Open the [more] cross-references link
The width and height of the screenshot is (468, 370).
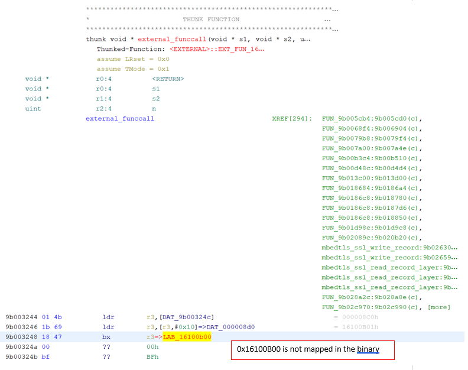click(x=438, y=307)
